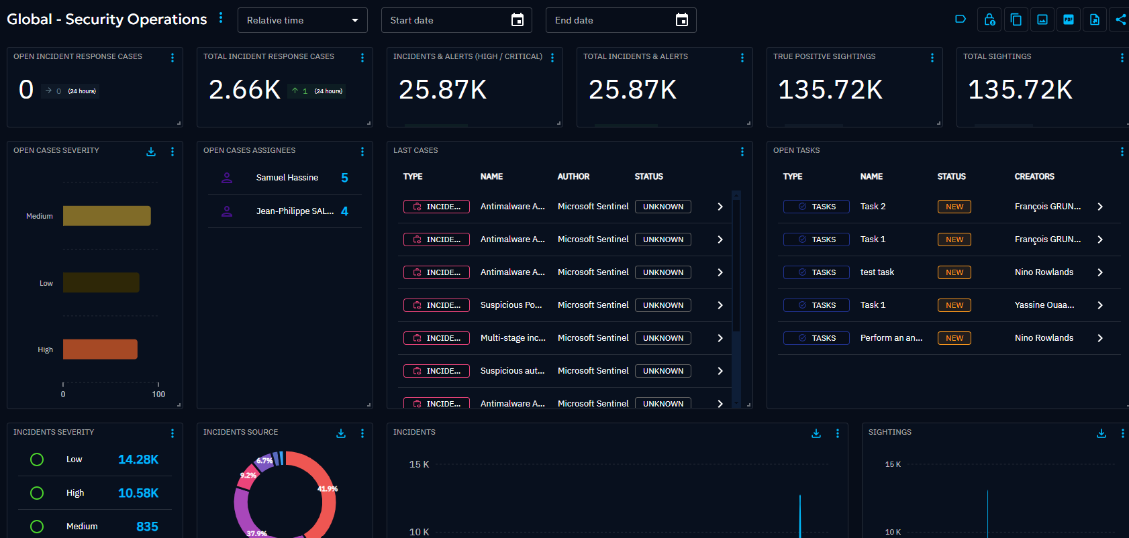Open Perform an an... task row chevron
The width and height of the screenshot is (1129, 538).
click(1100, 338)
